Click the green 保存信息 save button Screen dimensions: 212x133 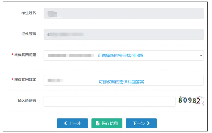[107, 123]
